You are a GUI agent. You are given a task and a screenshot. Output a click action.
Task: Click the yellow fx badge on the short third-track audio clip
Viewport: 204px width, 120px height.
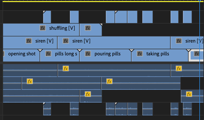coord(88,94)
